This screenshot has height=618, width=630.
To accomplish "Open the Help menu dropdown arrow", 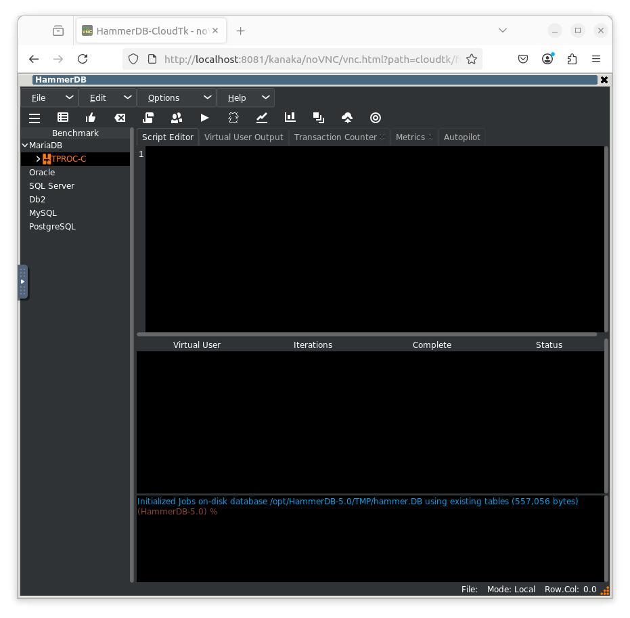I will coord(265,97).
